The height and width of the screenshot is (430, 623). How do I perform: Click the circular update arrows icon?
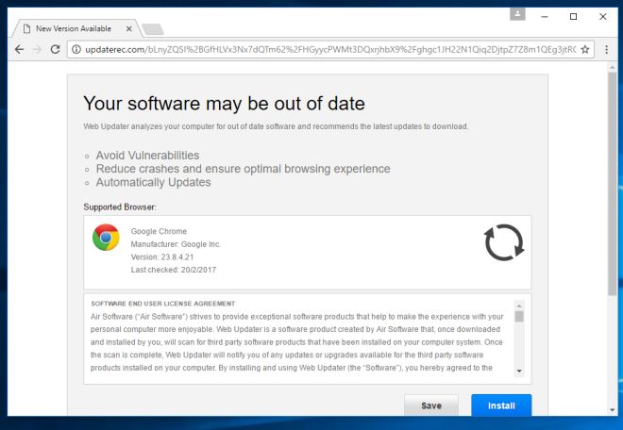click(x=503, y=242)
